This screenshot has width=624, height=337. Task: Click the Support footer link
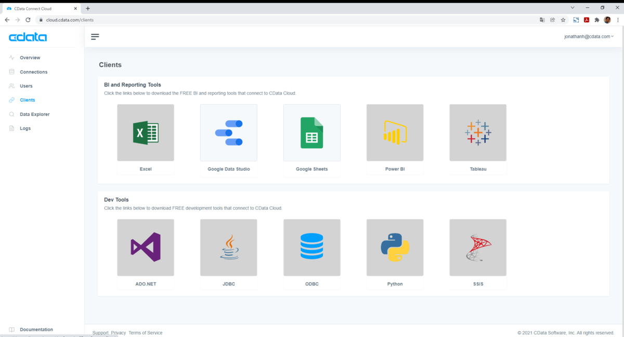(x=100, y=333)
